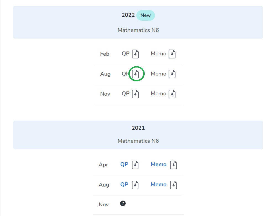The width and height of the screenshot is (275, 216).
Task: Select the 2022 Mathematics N6 header
Action: 138,30
